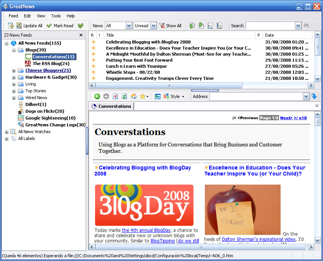Click the Show All filter button
Screen dimensions: 323x261
pyautogui.click(x=170, y=26)
